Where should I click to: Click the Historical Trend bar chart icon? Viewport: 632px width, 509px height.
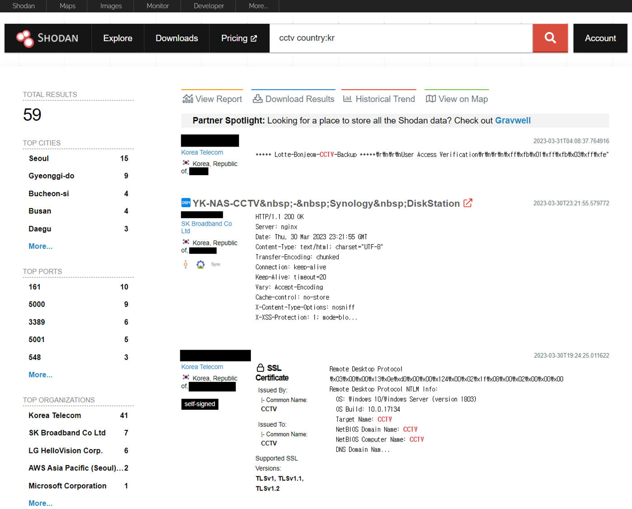pos(347,99)
